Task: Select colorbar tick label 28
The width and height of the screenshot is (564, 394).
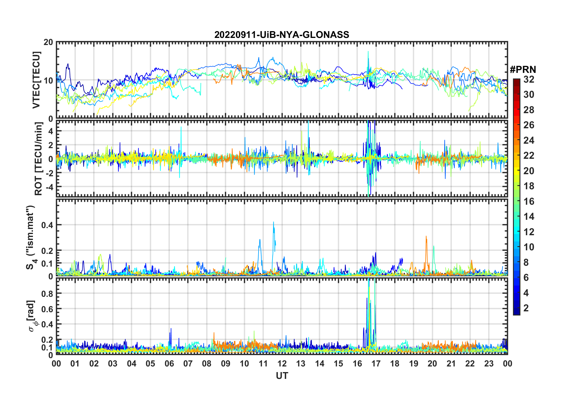Action: (529, 110)
